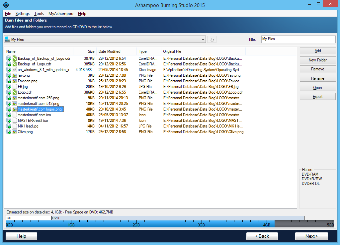
Task: Click the disc-add icon beside fav.png
Action: click(8, 75)
